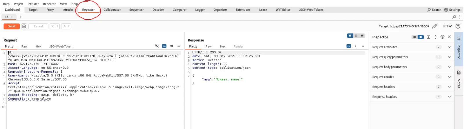Viewport: 464px width, 129px height.
Task: Select the Request Raw view tab
Action: coord(24,46)
